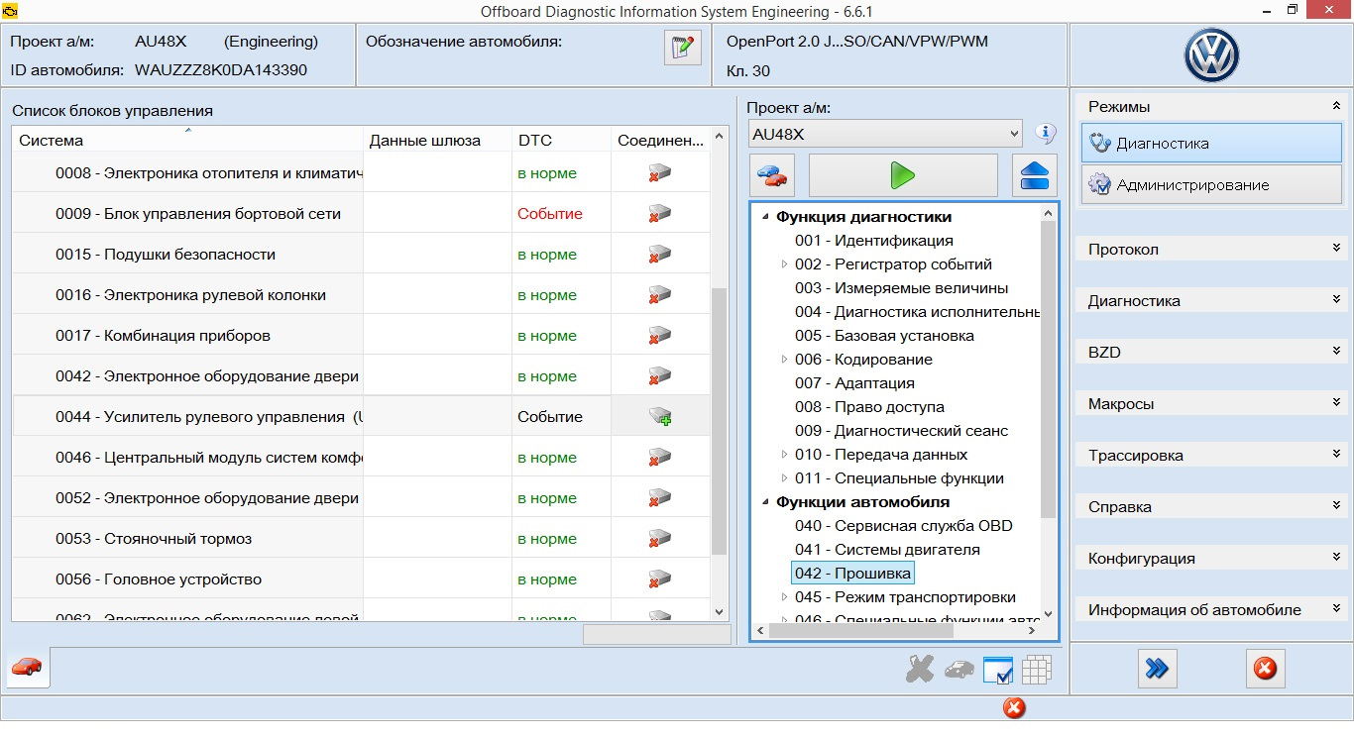Click connection icon for 0046 comfort module row
Image resolution: width=1354 pixels, height=737 pixels.
[660, 458]
